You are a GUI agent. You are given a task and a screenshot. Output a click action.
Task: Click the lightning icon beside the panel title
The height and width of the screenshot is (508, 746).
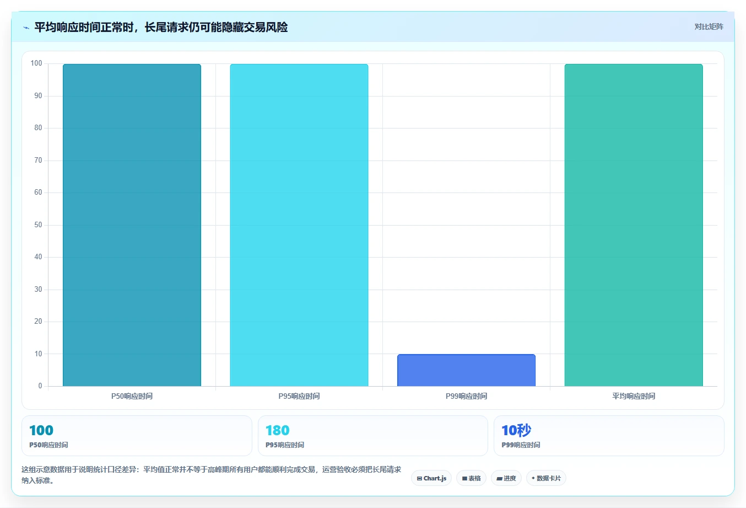tap(26, 28)
